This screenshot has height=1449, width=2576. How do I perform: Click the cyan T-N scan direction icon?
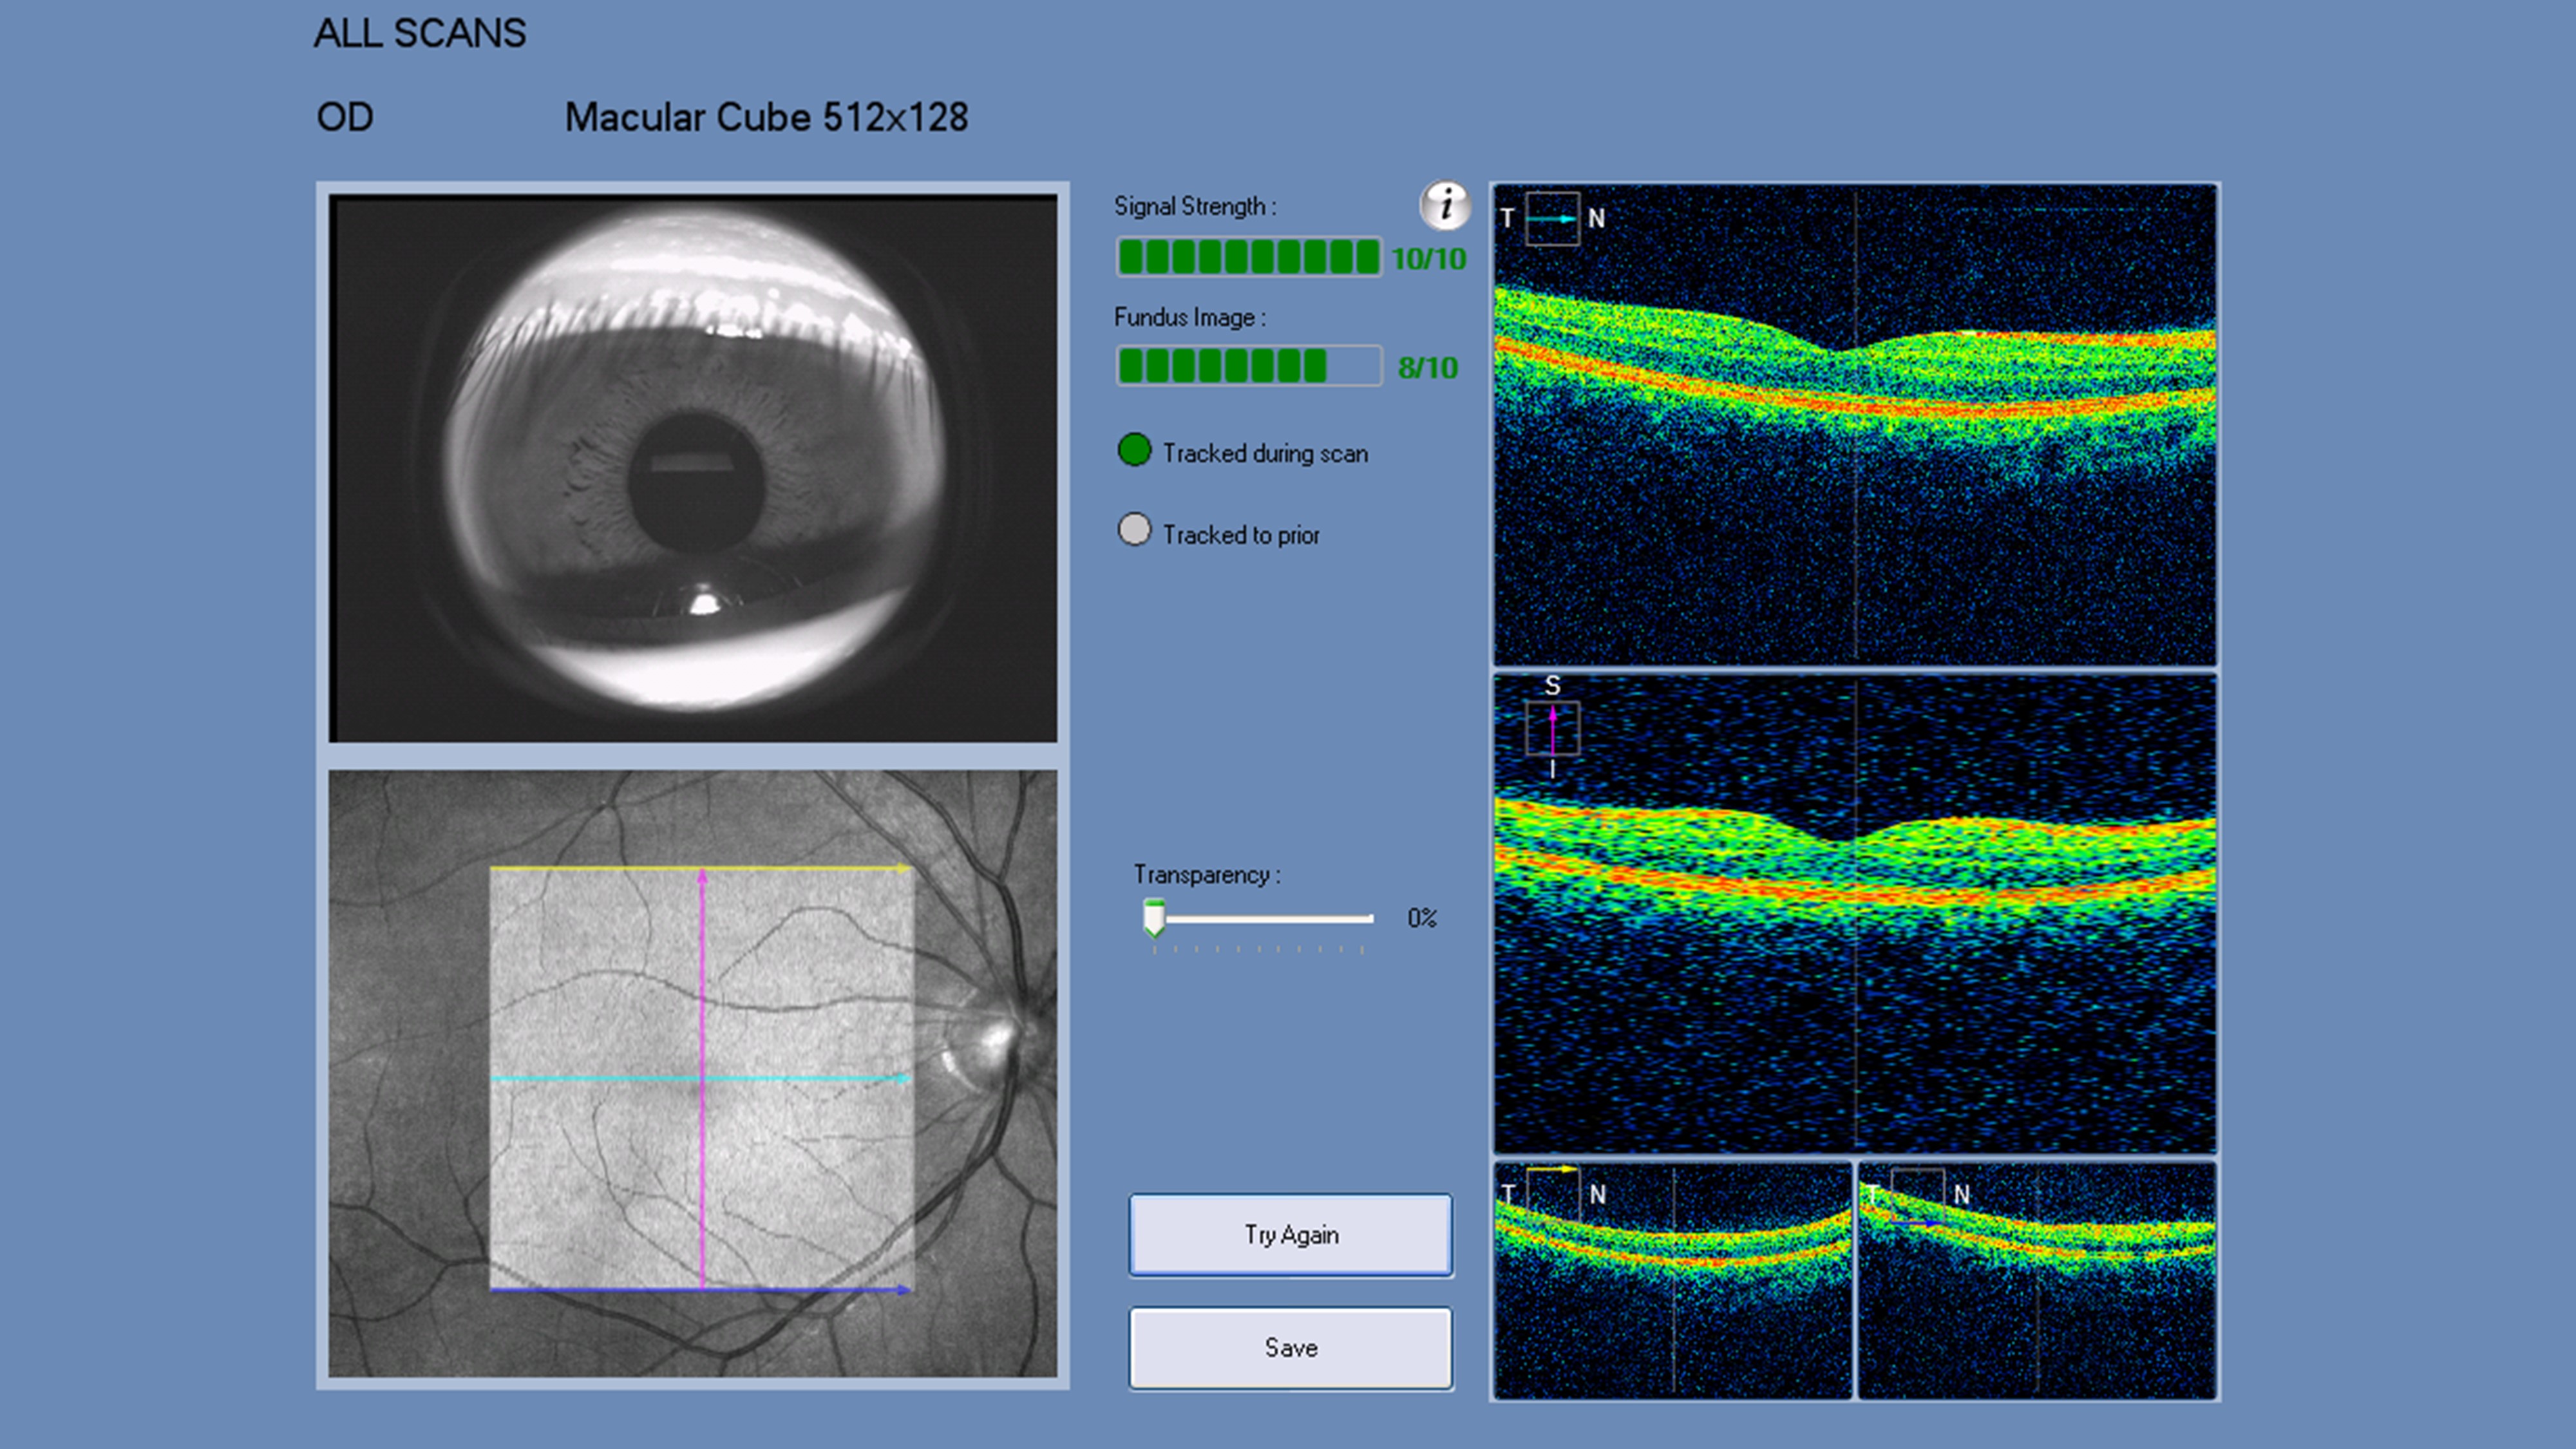(x=1552, y=219)
